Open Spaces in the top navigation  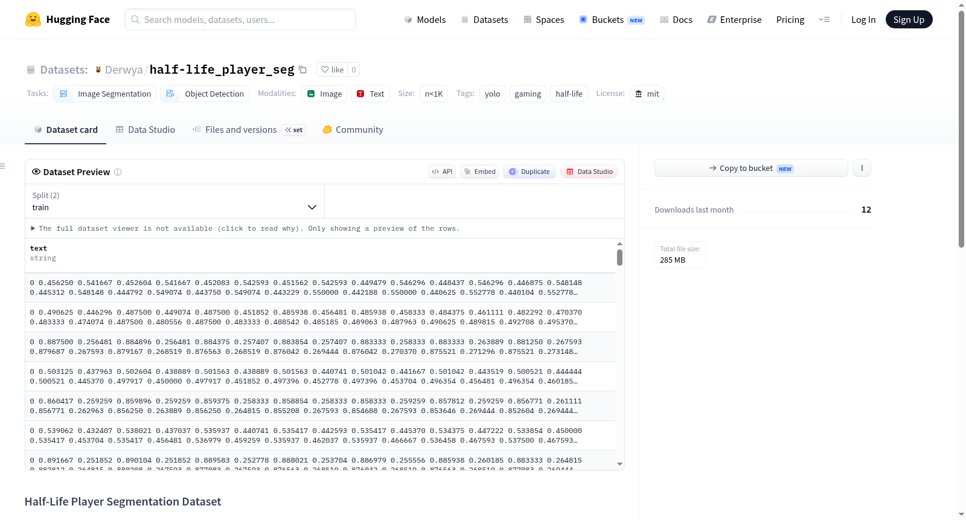(x=544, y=19)
